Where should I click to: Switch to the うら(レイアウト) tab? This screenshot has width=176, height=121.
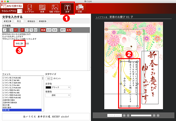tap(12, 11)
